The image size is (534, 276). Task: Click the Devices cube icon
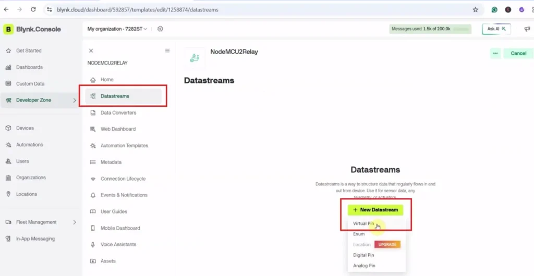pyautogui.click(x=8, y=128)
